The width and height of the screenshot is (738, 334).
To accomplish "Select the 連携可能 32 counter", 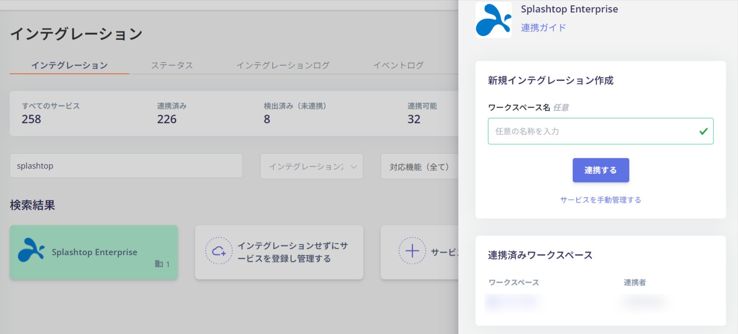I will 422,113.
